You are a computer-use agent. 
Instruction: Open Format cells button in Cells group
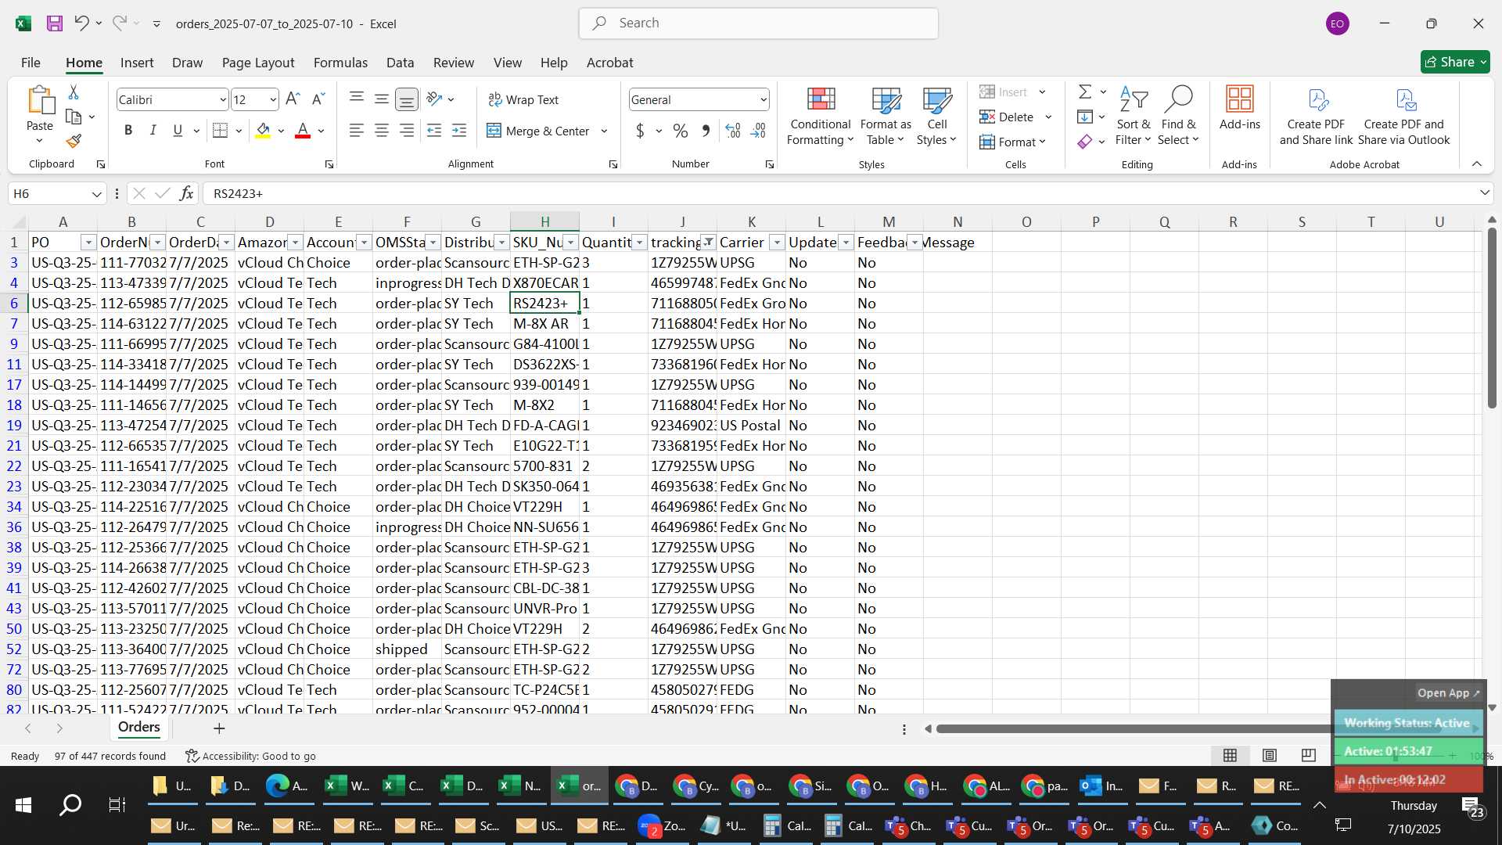point(1012,142)
